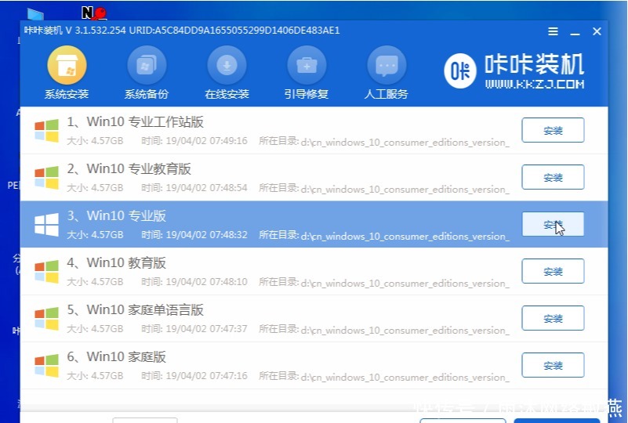Select the 系统安装 tab label
Viewport: 628px width, 423px height.
(67, 94)
